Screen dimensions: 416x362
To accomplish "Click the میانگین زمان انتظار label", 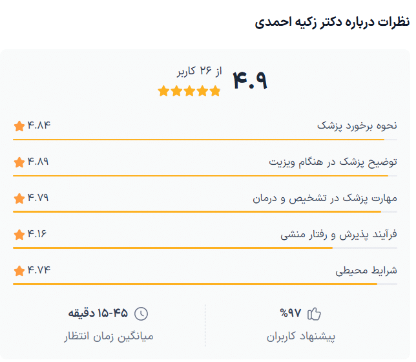I will [x=109, y=337].
